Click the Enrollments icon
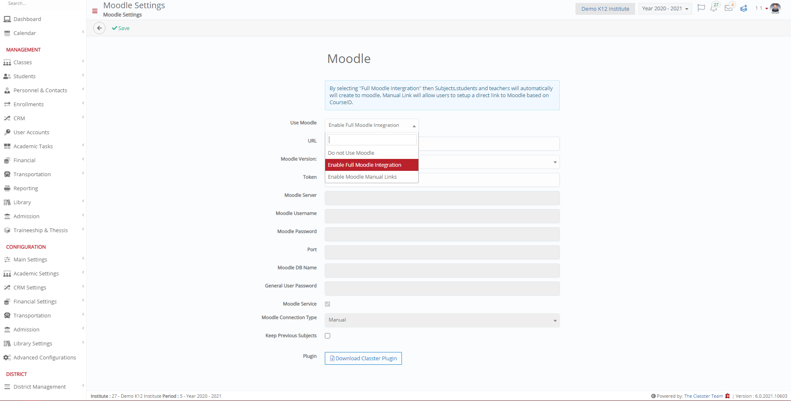Viewport: 791px width, 401px height. click(7, 105)
